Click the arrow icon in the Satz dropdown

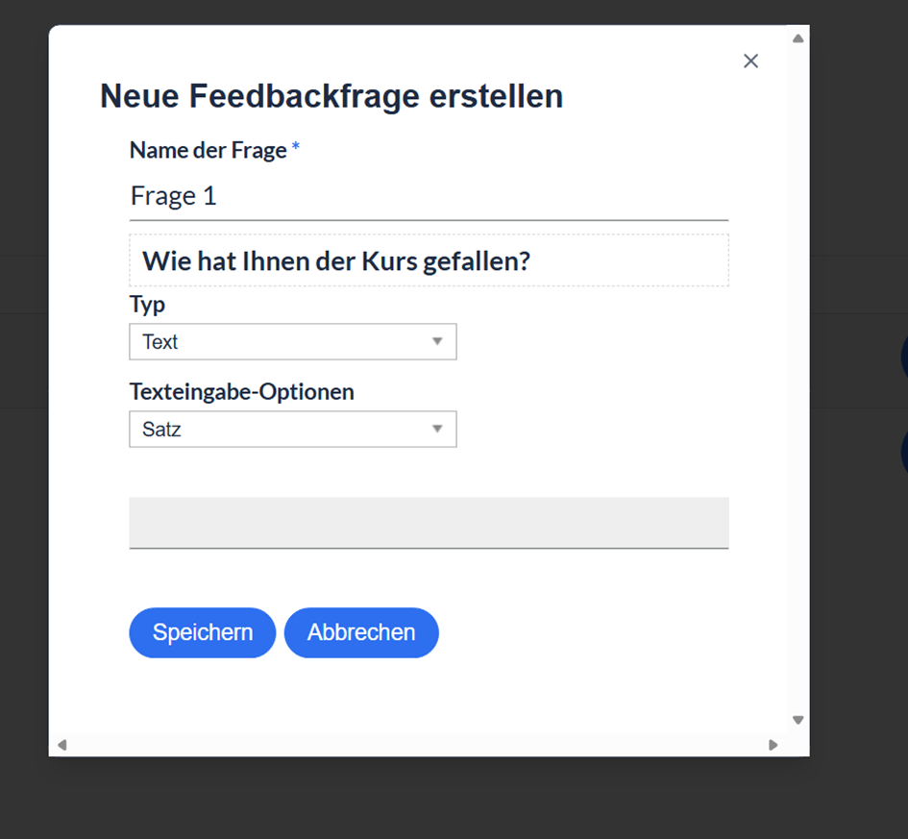pyautogui.click(x=437, y=429)
